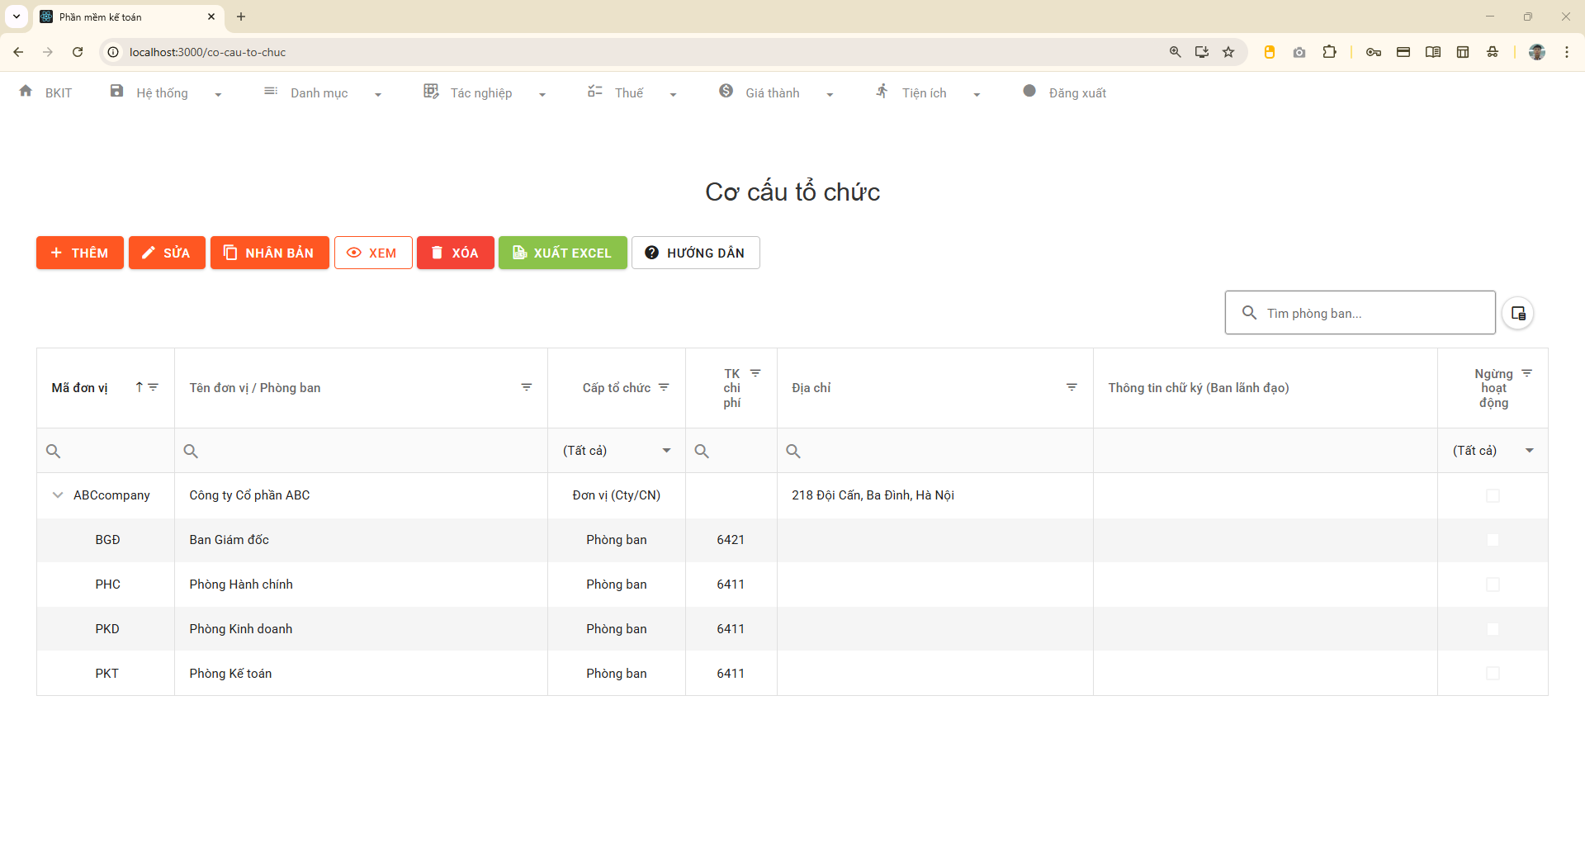Click the Tìm phòng ban search field
Viewport: 1585px width, 852px height.
(1370, 313)
